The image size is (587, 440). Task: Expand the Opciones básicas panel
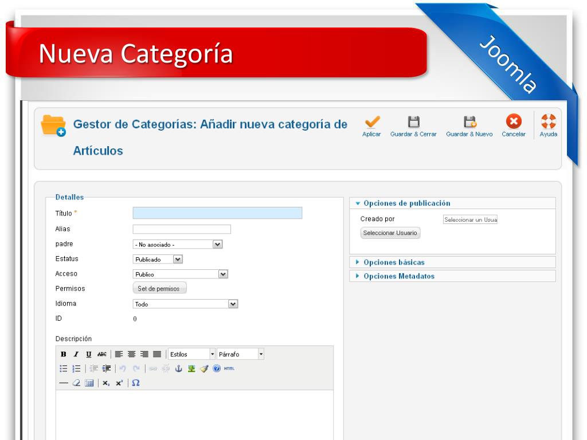[x=452, y=262]
